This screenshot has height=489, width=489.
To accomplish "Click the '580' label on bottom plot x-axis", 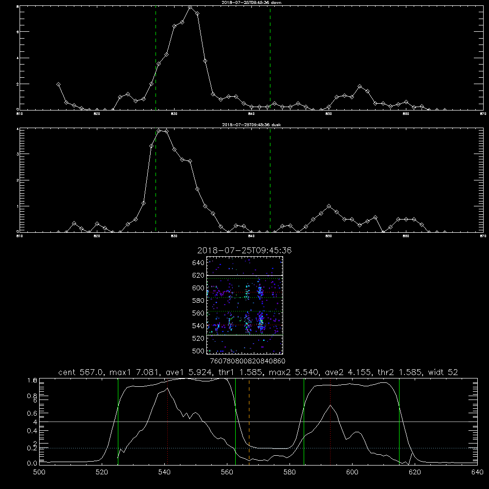I will coord(289,472).
